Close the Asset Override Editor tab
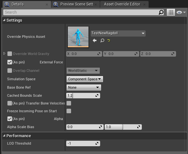 (x=144, y=5)
